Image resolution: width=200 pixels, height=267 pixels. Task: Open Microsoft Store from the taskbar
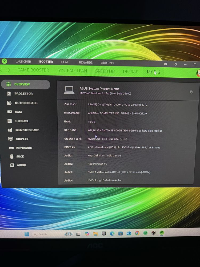[x=121, y=233]
